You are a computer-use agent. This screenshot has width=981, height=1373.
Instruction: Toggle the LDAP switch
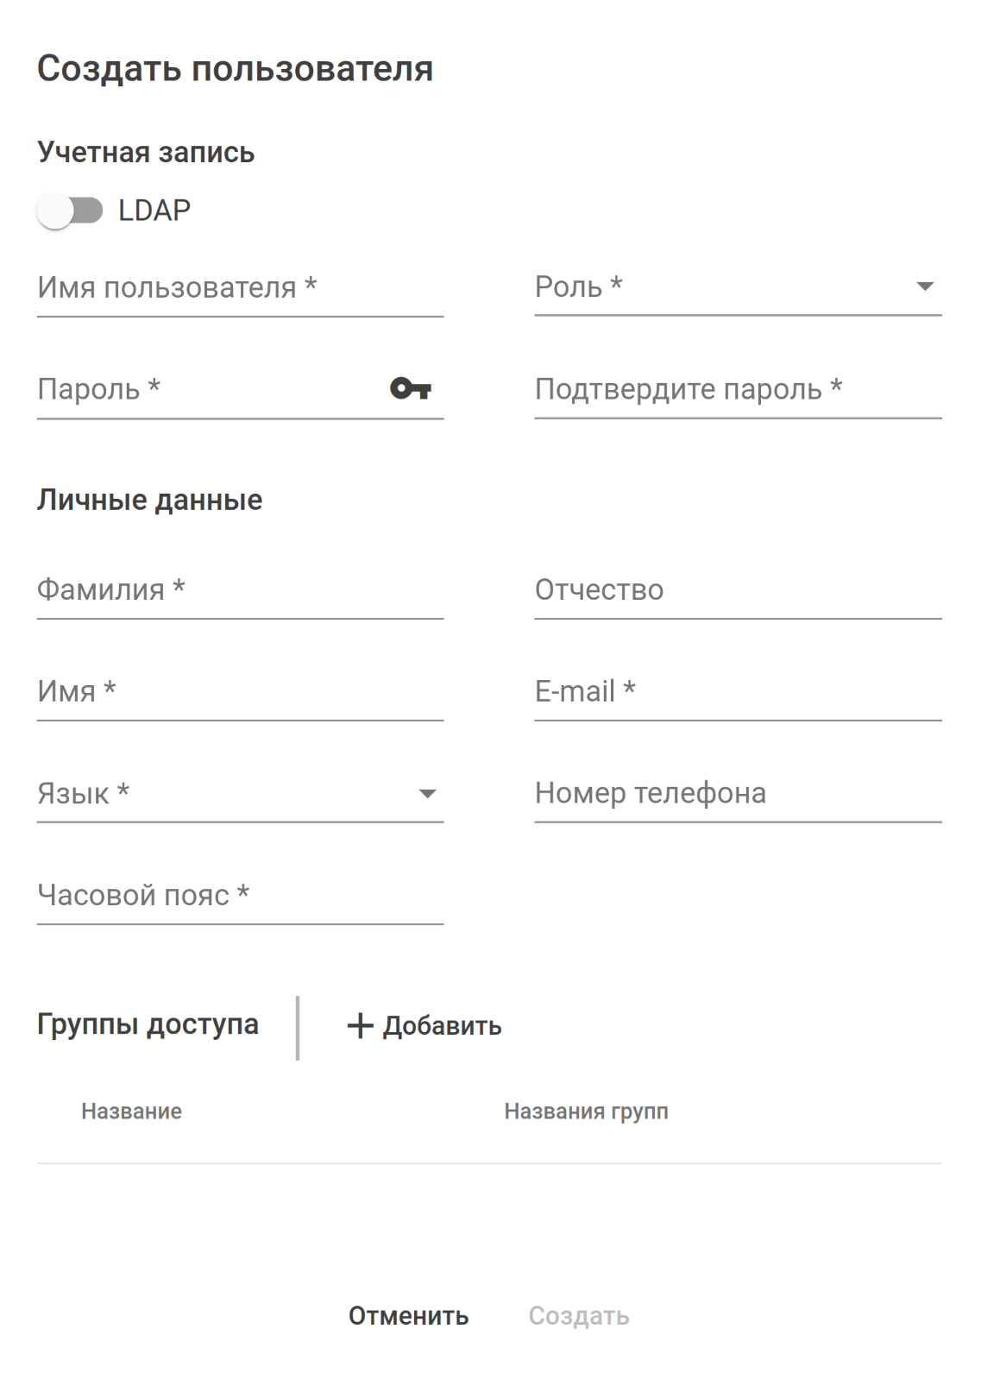click(x=70, y=211)
